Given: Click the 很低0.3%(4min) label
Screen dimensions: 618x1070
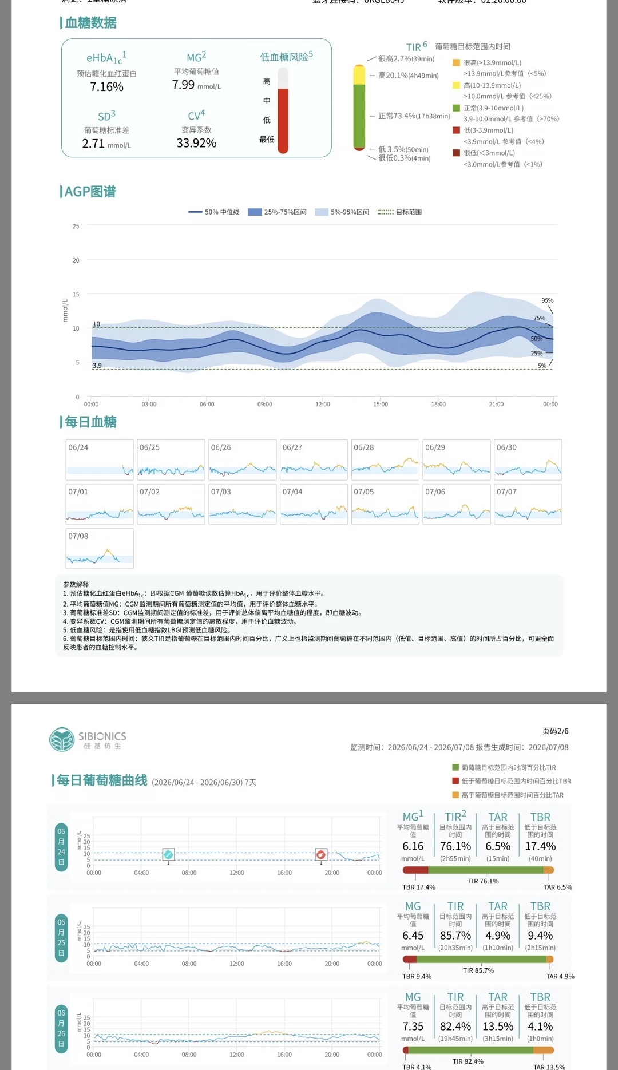Looking at the screenshot, I should pos(405,158).
